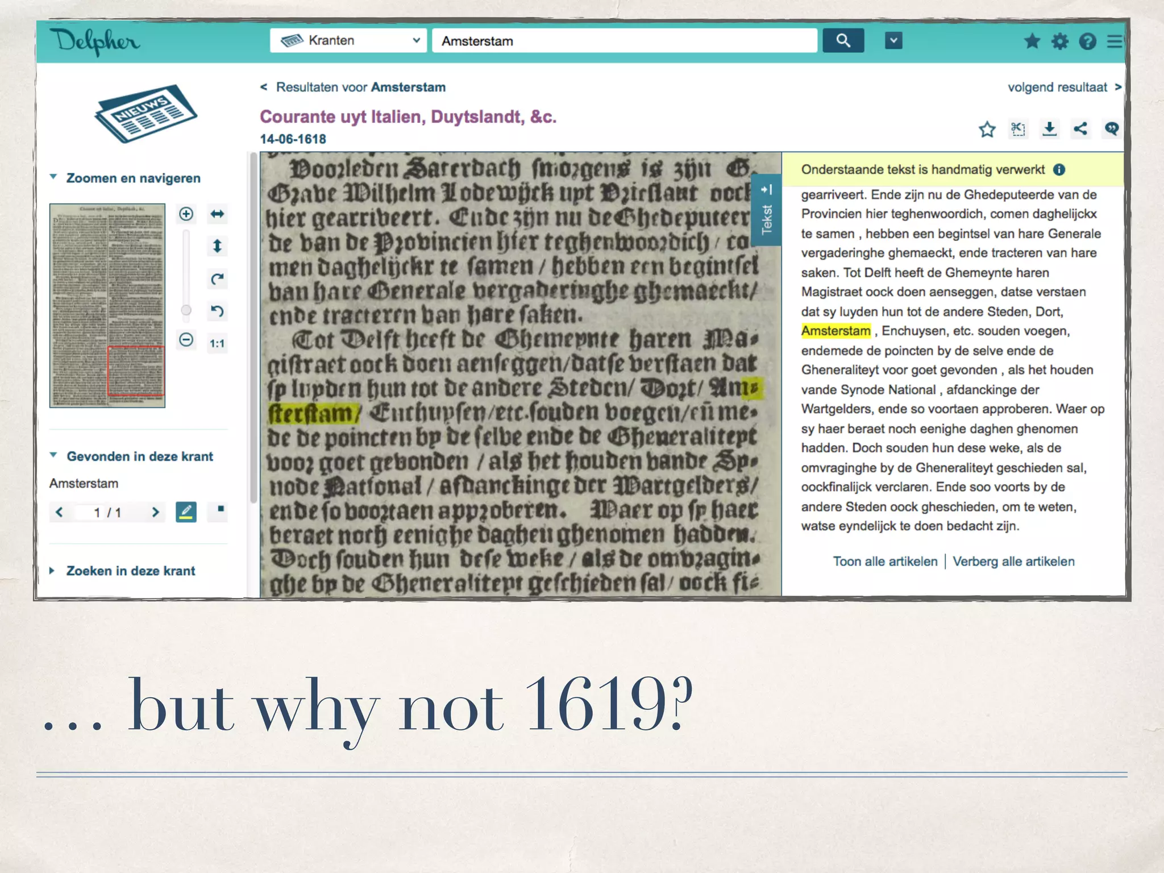The width and height of the screenshot is (1164, 873).
Task: Open settings gear in header
Action: pos(1060,41)
